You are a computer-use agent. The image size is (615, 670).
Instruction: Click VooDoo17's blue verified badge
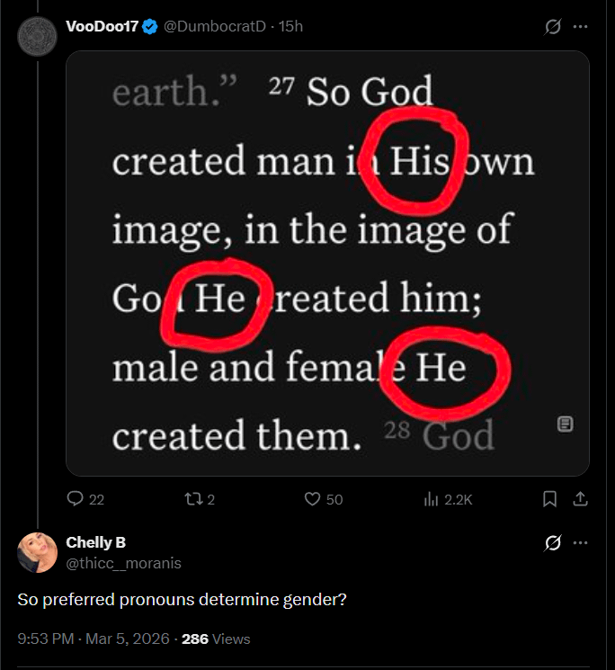click(x=150, y=26)
